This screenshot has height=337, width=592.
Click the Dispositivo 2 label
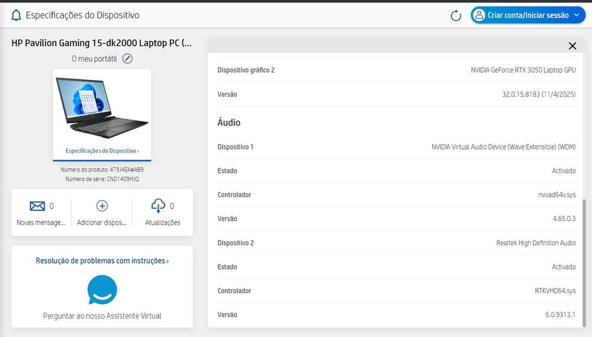236,243
